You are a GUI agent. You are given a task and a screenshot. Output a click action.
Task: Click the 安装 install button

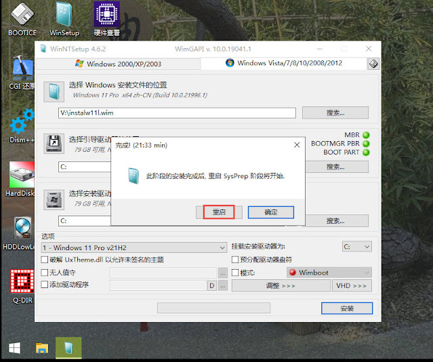coord(347,308)
